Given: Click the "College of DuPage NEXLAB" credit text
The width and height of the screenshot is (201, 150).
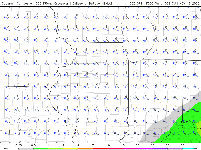Looking at the screenshot, I should (92, 3).
